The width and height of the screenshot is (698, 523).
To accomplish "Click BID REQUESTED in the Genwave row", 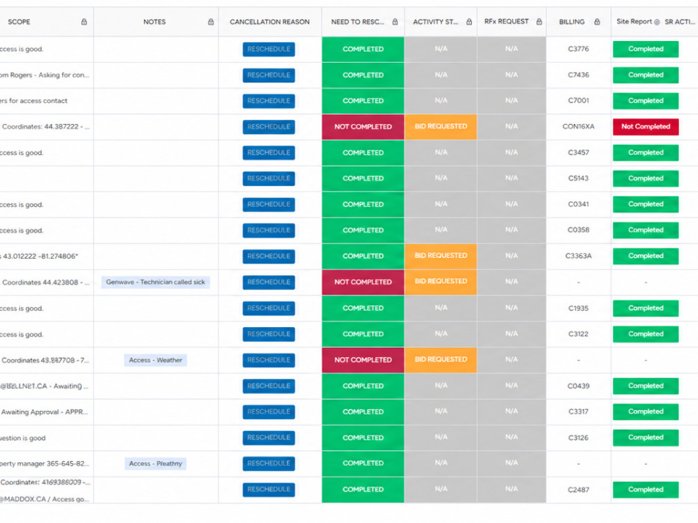I will tap(440, 282).
